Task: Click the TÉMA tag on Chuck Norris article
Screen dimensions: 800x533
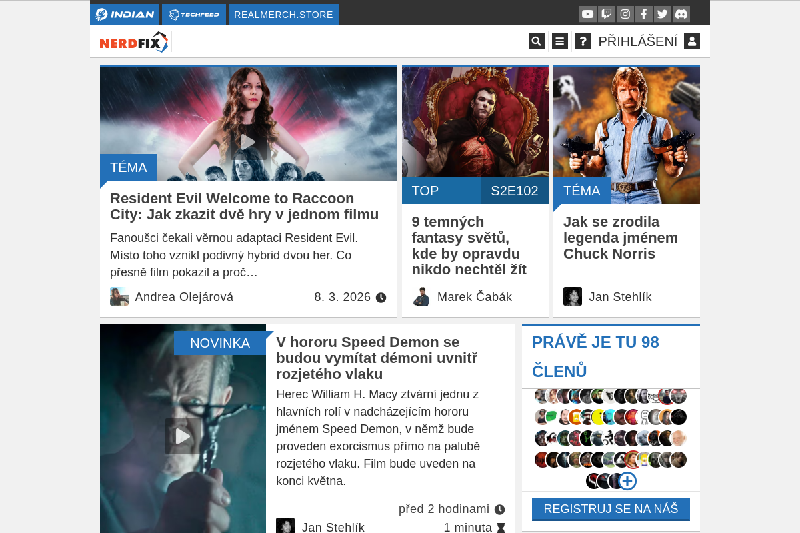Action: coord(582,191)
